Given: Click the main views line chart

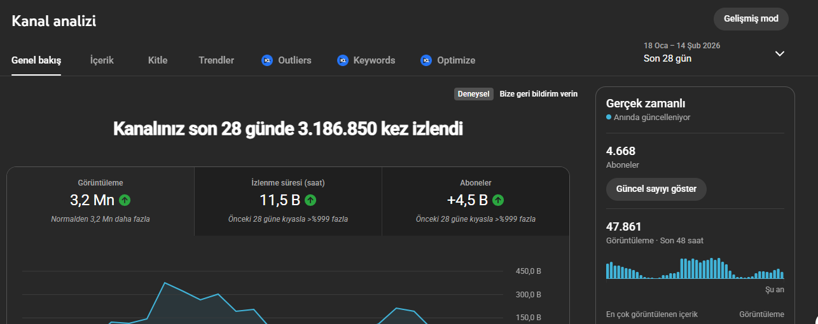Looking at the screenshot, I should click(x=264, y=295).
